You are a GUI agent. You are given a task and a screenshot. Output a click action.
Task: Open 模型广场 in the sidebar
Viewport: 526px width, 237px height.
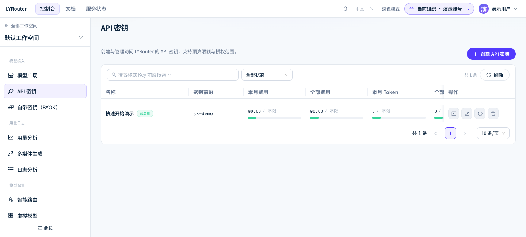pyautogui.click(x=45, y=75)
